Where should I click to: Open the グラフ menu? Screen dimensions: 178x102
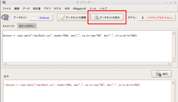47,8
